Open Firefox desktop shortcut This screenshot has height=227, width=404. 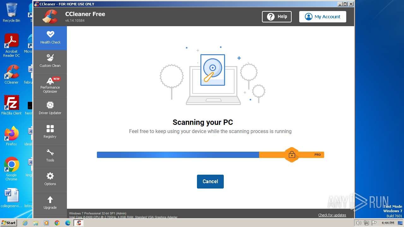point(11,136)
